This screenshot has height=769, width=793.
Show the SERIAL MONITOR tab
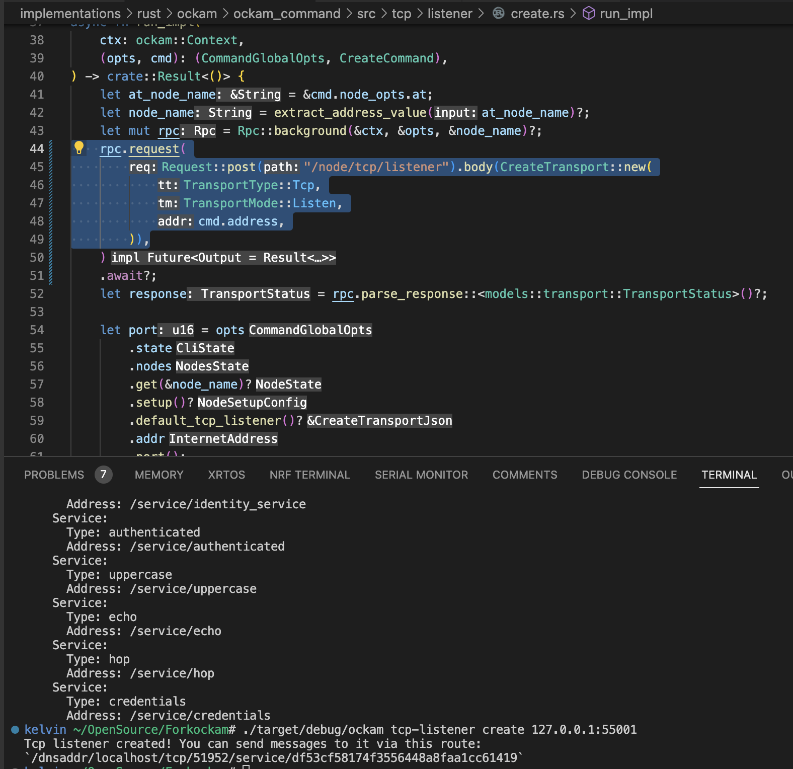[421, 475]
